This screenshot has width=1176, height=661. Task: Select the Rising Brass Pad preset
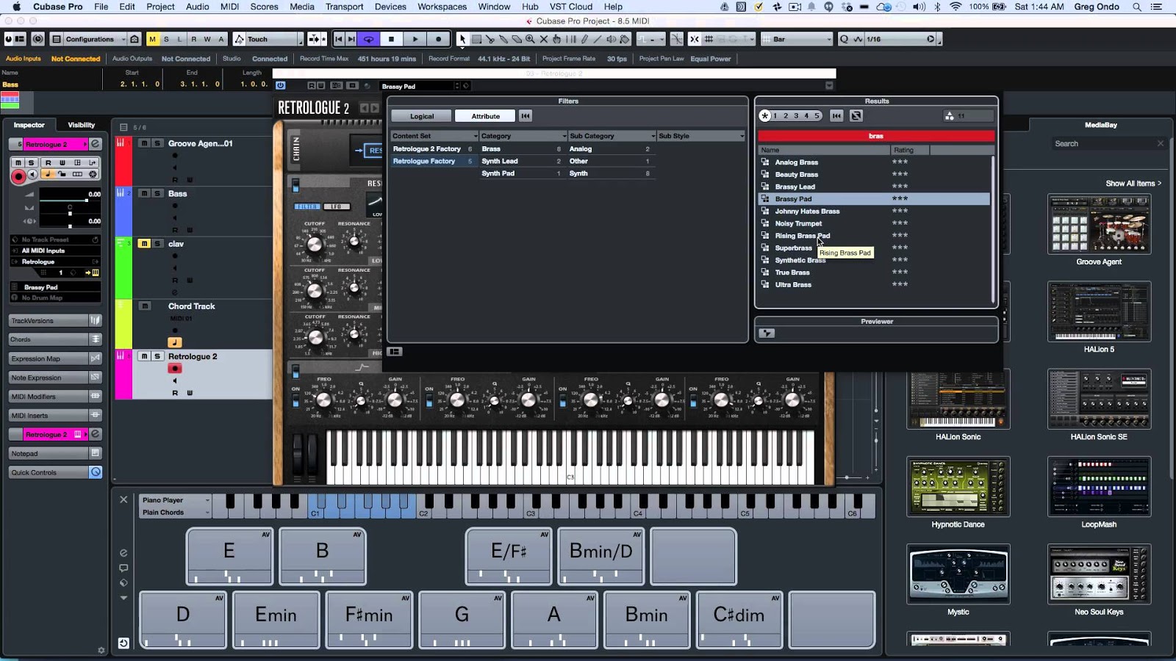pyautogui.click(x=801, y=235)
